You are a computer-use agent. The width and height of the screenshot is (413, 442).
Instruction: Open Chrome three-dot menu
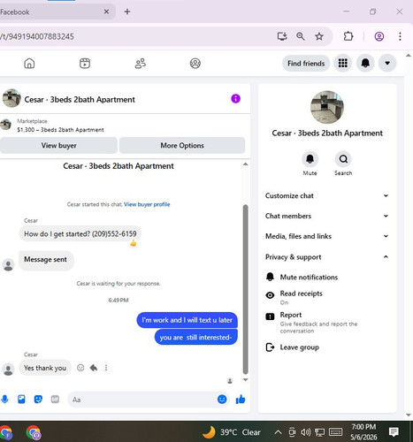(x=400, y=36)
